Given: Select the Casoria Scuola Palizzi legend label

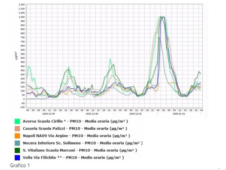Looking at the screenshot, I should 75,128.
